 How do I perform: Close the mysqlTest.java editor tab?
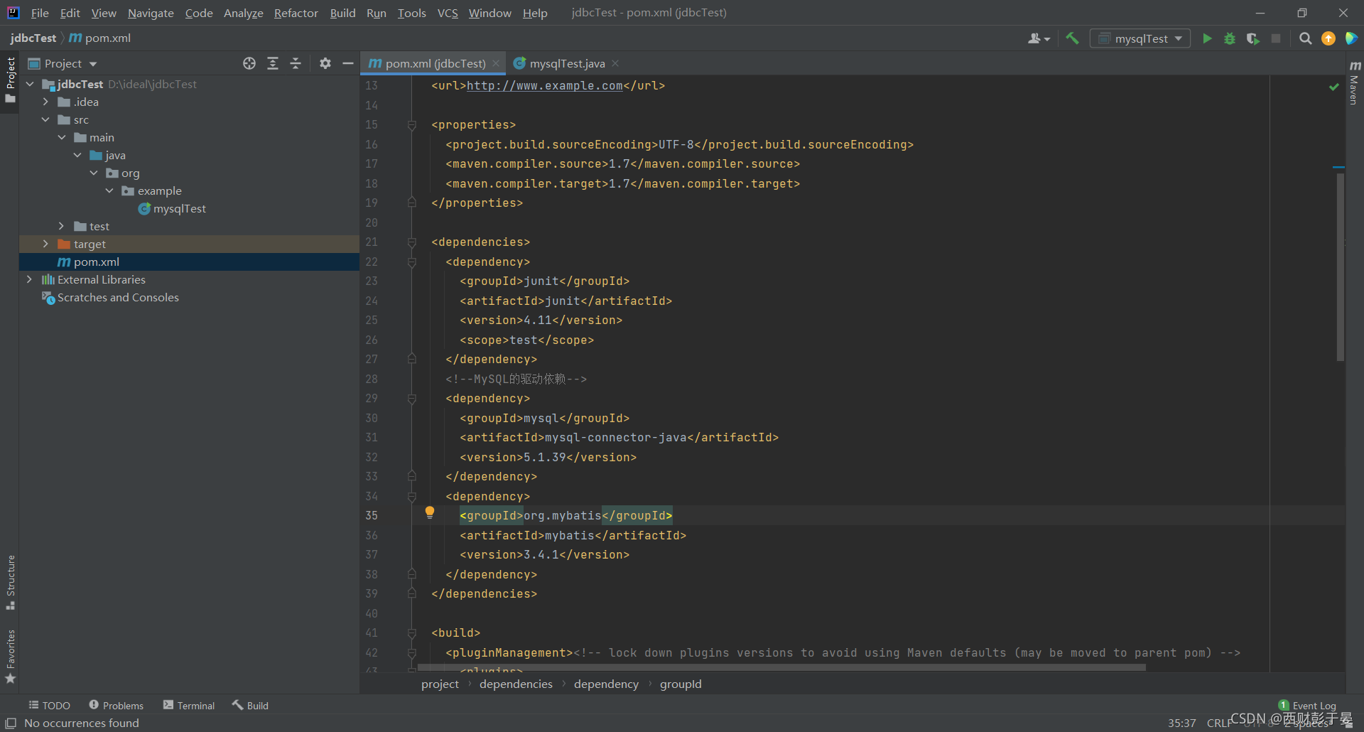[x=615, y=63]
